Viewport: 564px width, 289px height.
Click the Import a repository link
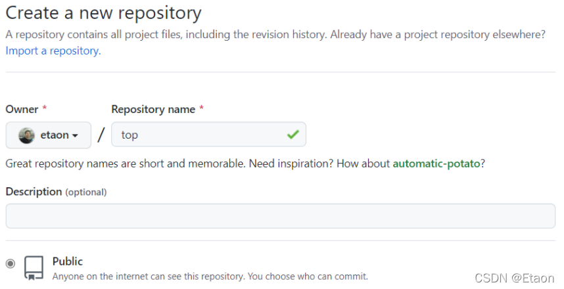(53, 51)
